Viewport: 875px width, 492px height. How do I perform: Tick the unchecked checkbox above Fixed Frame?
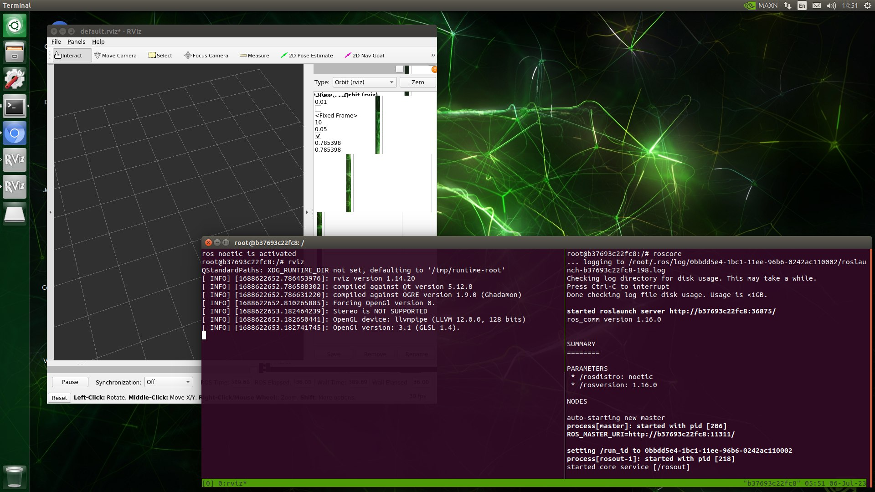tap(318, 109)
